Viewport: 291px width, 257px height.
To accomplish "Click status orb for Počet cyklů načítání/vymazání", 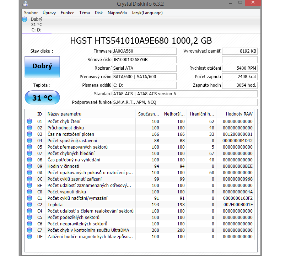I will [29, 198].
